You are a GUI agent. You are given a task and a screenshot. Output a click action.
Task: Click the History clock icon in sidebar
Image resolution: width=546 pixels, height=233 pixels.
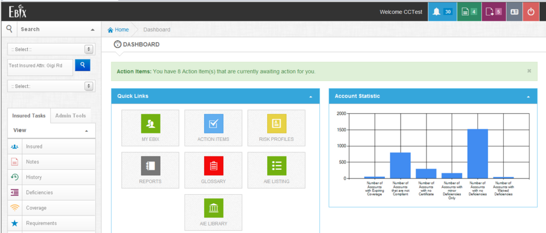[x=14, y=177]
